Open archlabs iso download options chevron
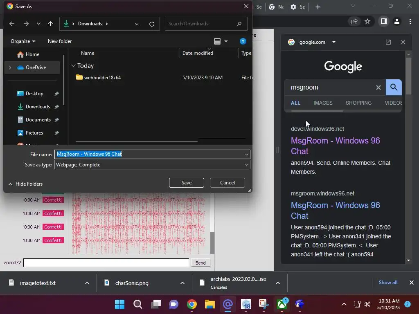 tap(278, 283)
